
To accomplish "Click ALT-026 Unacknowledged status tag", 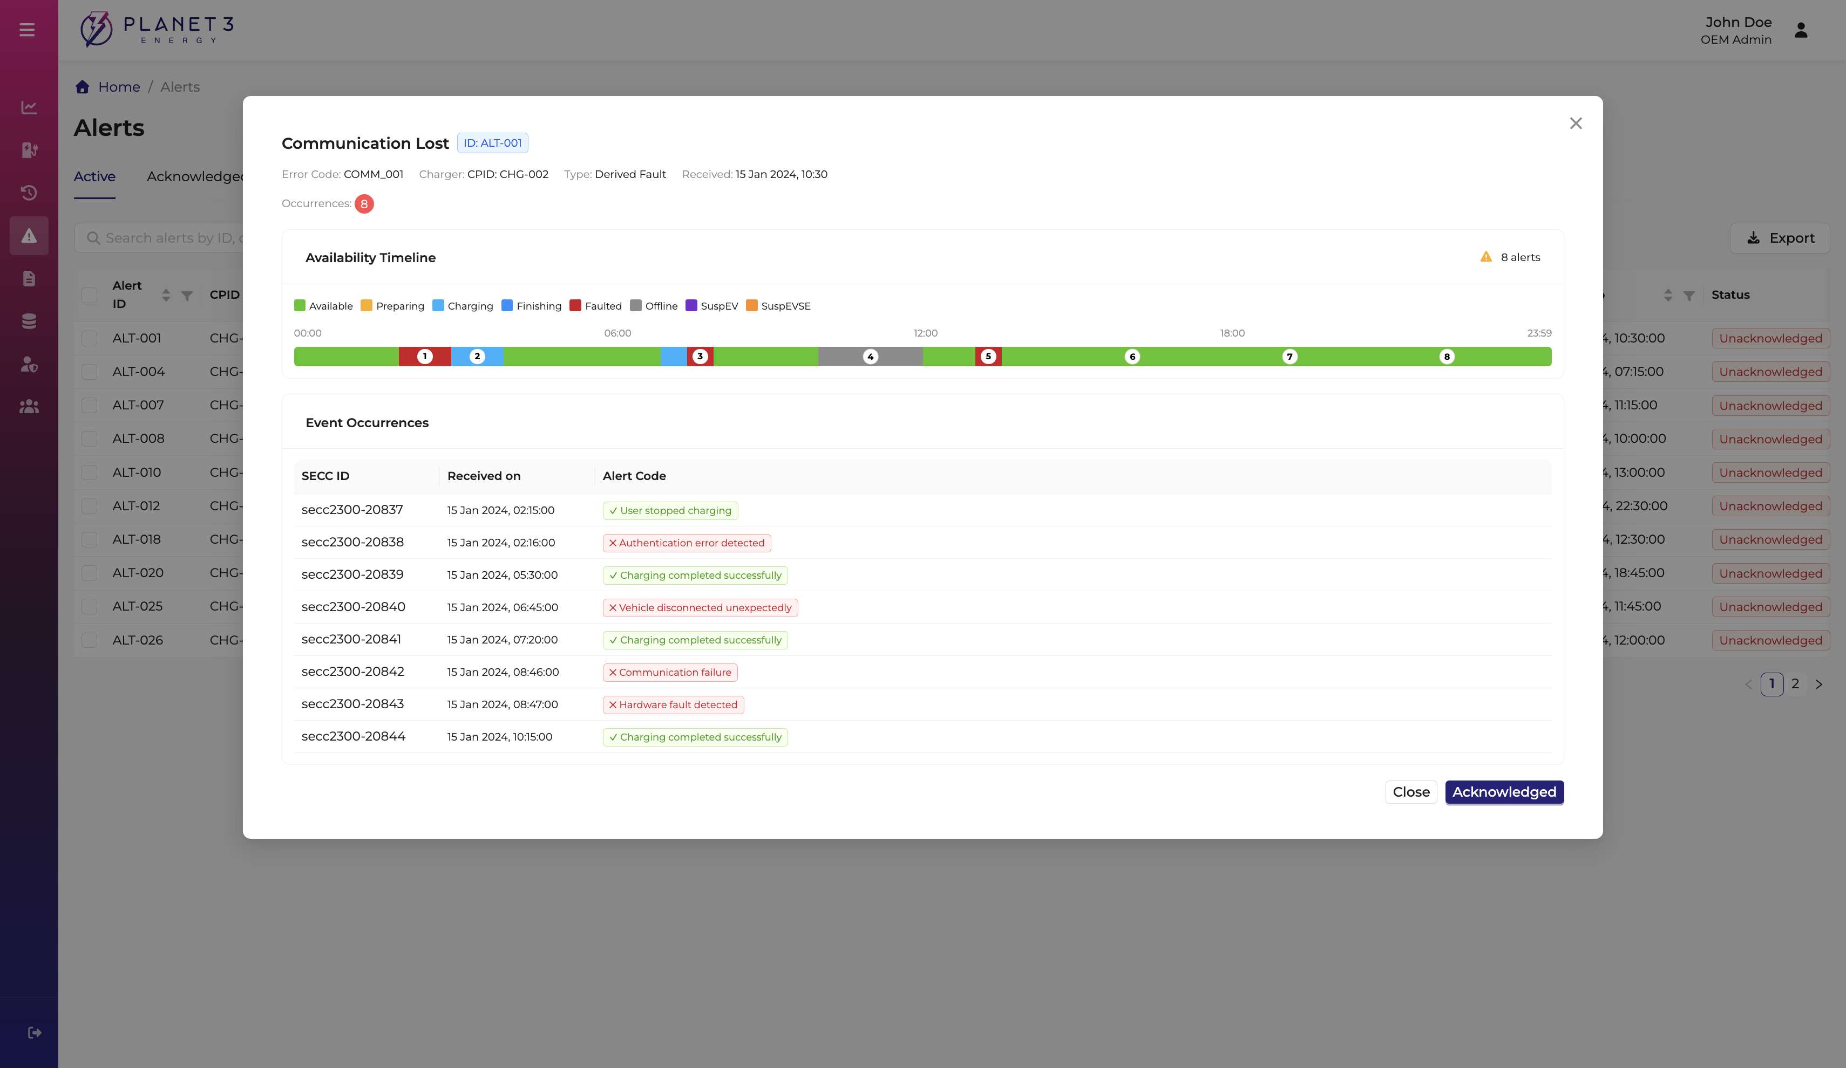I will point(1770,640).
